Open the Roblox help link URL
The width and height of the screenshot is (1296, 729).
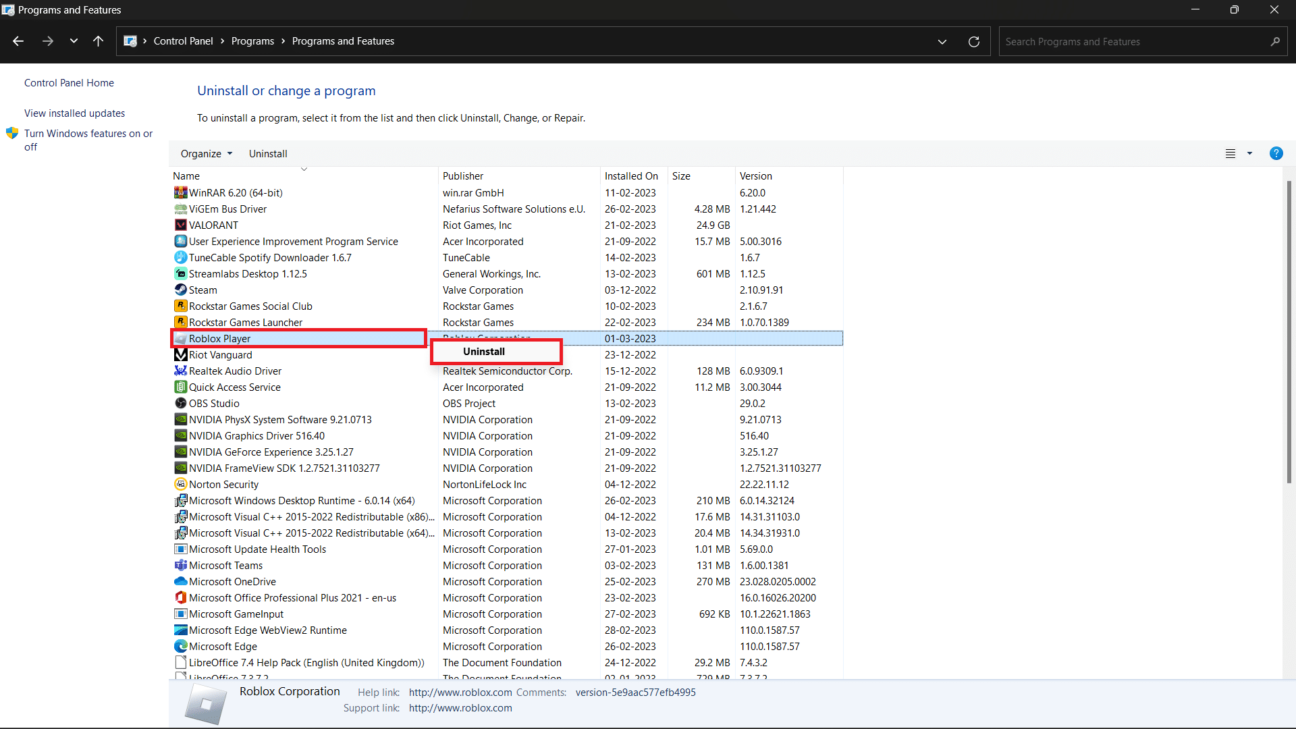460,693
